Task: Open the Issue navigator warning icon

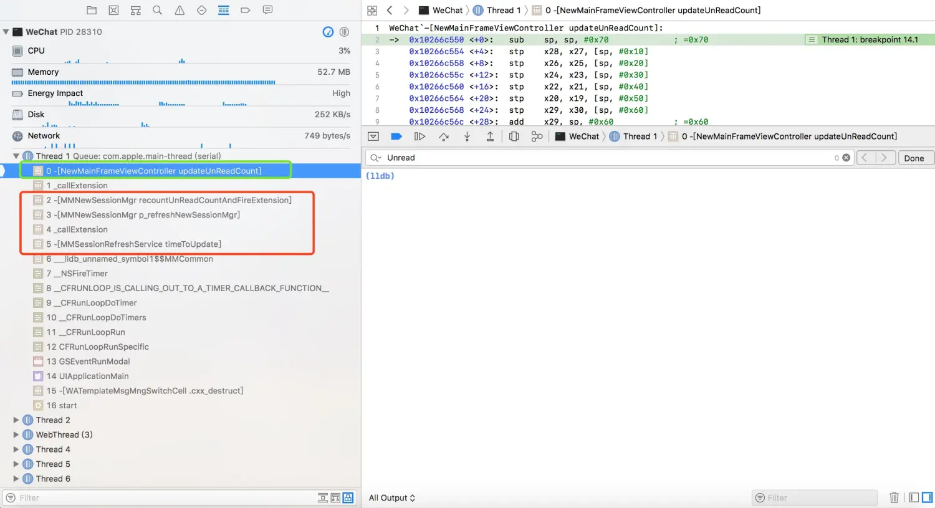Action: pos(180,10)
